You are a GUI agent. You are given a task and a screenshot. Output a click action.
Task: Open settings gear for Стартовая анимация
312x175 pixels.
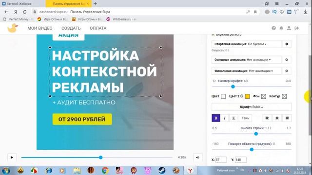point(287,44)
